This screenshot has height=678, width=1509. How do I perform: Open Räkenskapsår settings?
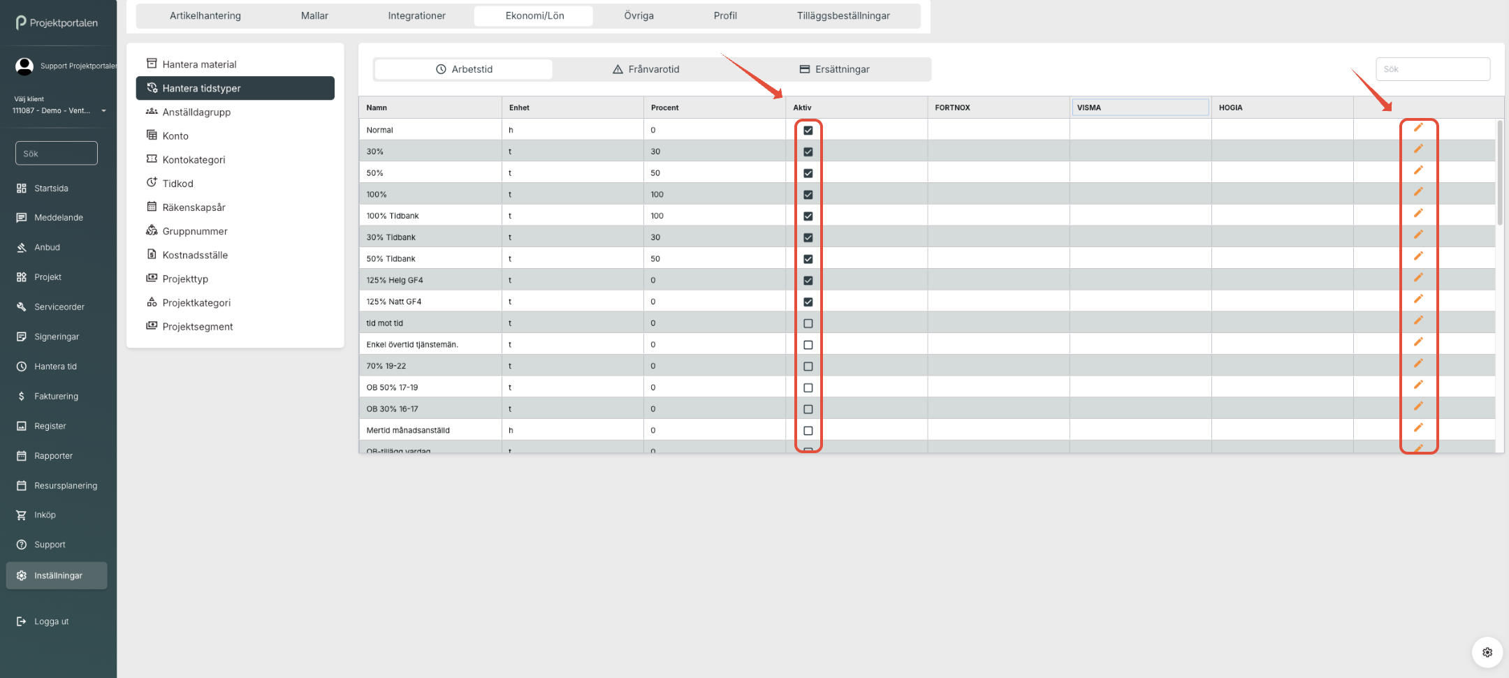click(235, 207)
